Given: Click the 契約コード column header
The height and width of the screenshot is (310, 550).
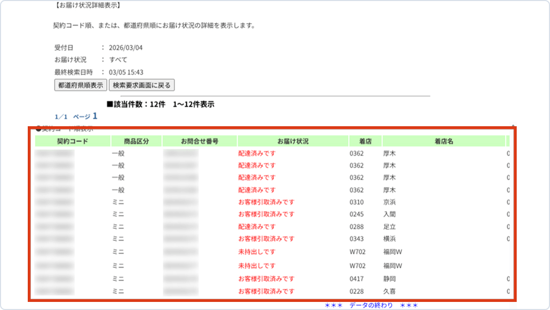Looking at the screenshot, I should click(x=73, y=141).
